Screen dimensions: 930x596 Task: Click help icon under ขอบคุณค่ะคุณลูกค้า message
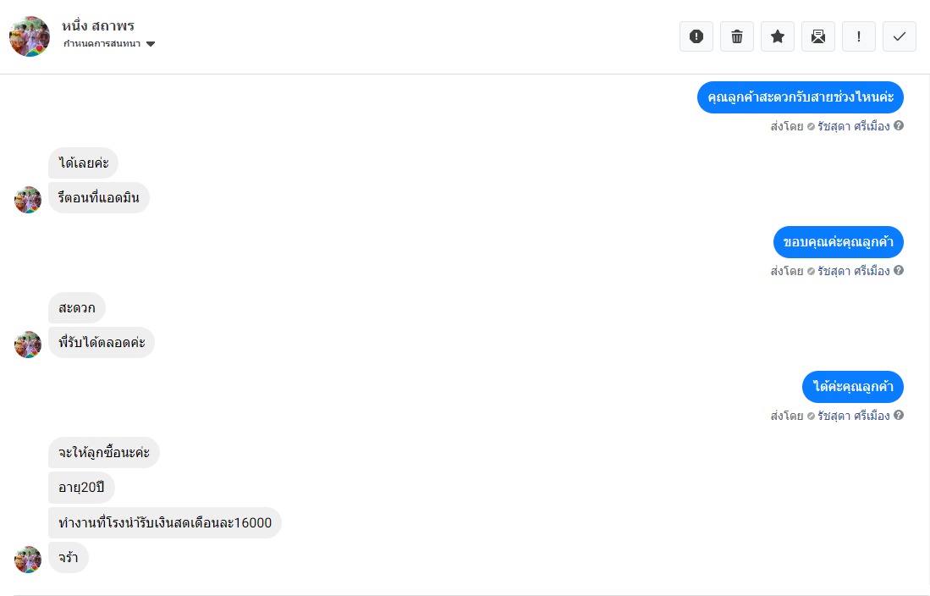point(899,271)
